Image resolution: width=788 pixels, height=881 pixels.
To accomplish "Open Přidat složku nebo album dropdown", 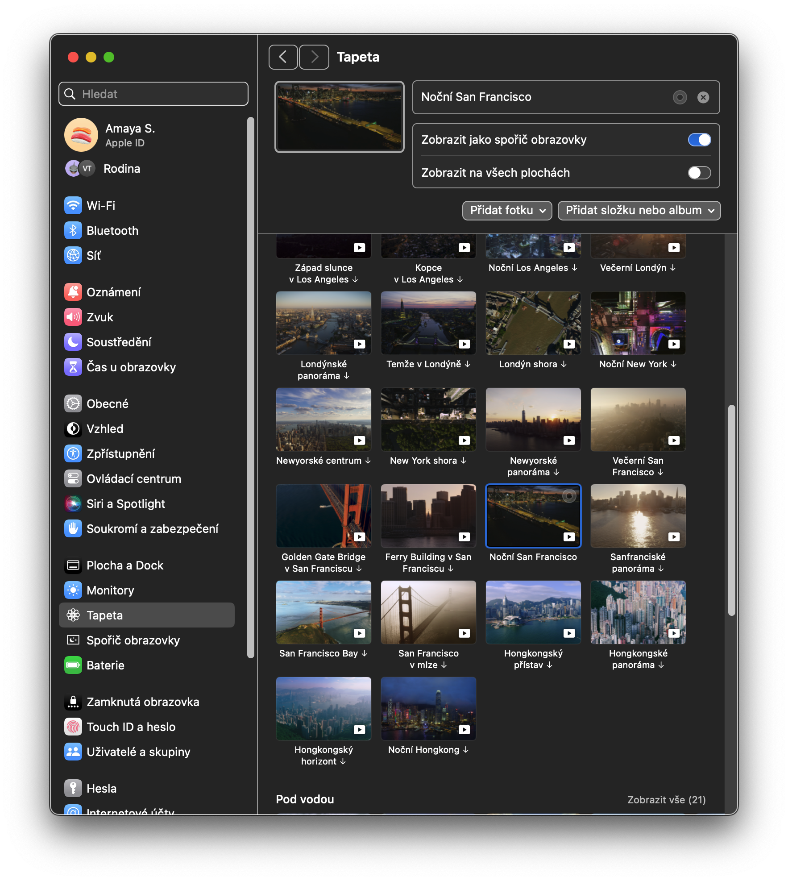I will [x=639, y=210].
